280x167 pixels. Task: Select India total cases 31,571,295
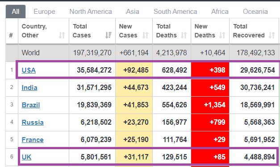pos(94,88)
